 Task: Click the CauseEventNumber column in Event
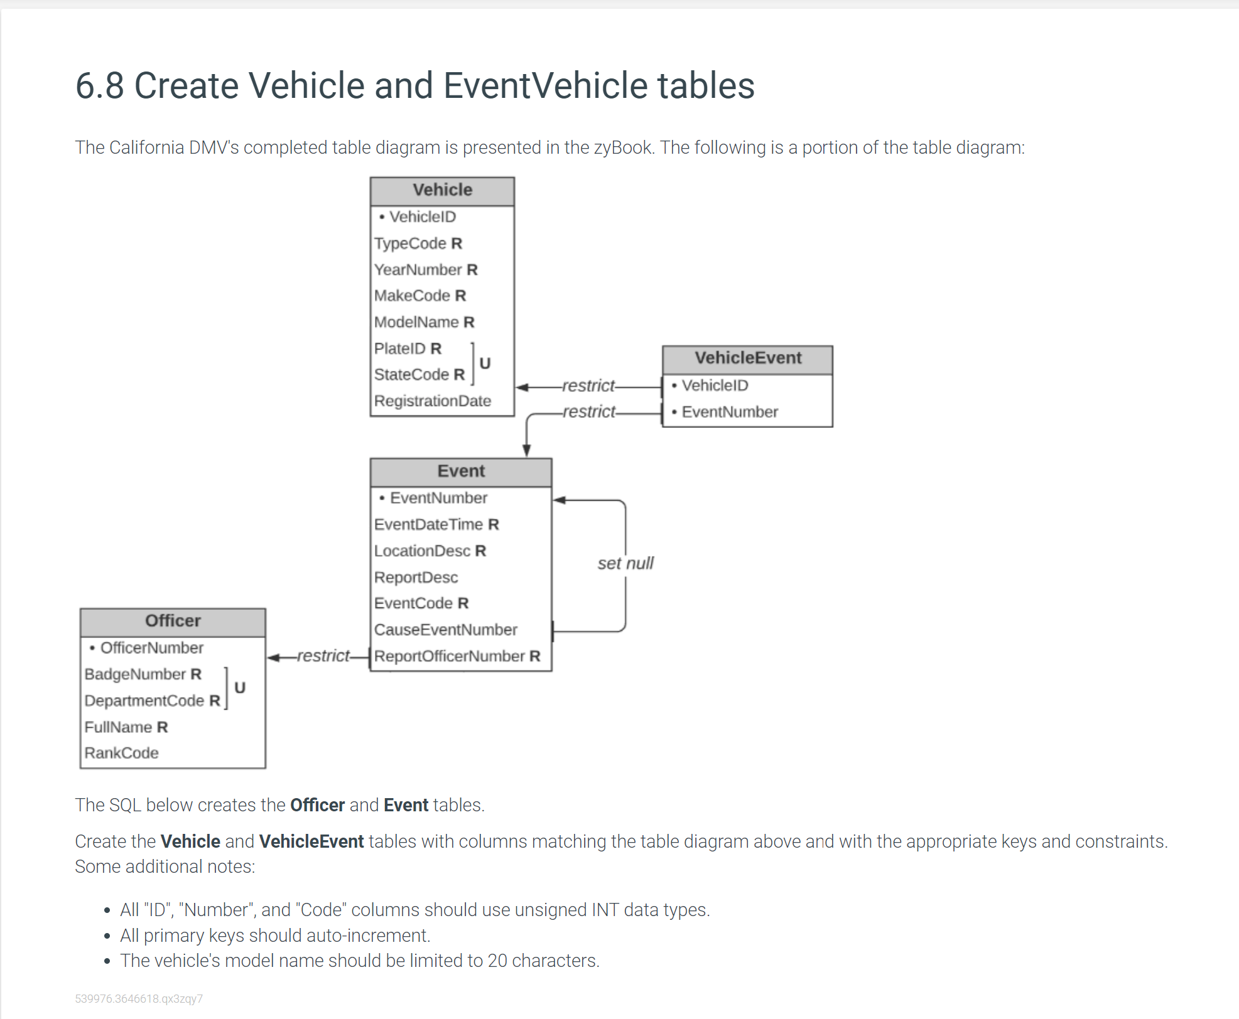pos(445,629)
